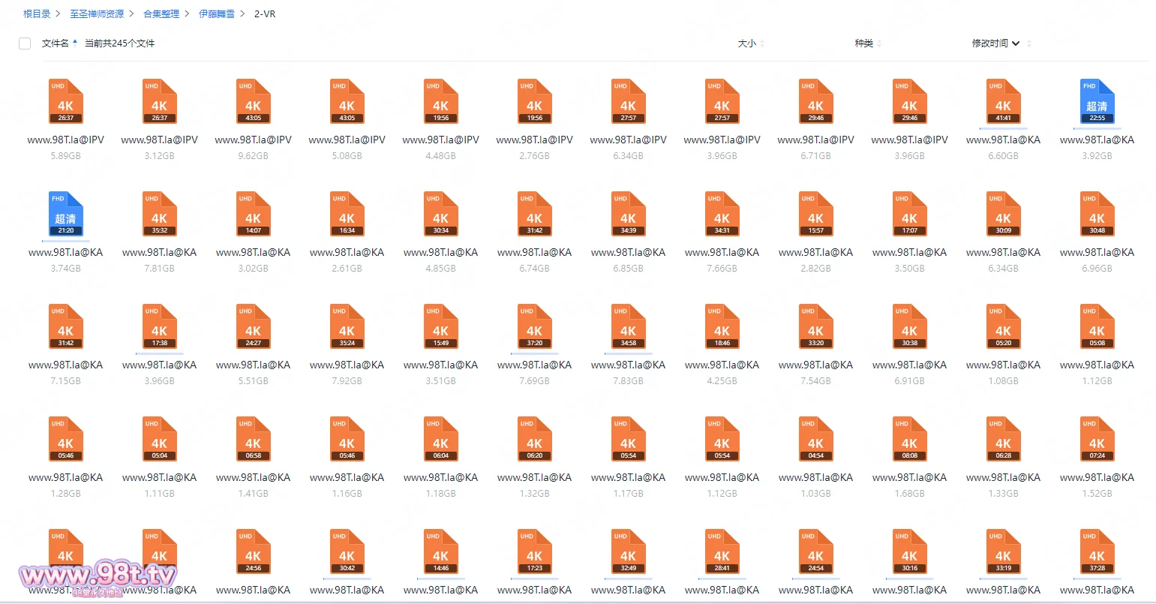Navigate to 合集整理 breadcrumb folder
1156x604 pixels.
point(161,14)
